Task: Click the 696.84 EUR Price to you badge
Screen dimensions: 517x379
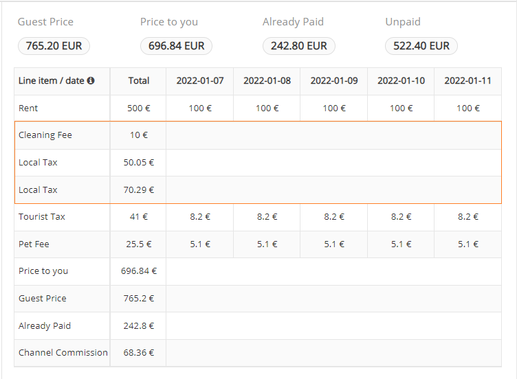Action: [x=176, y=46]
